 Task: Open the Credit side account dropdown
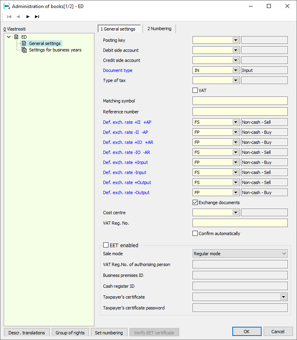pos(236,60)
